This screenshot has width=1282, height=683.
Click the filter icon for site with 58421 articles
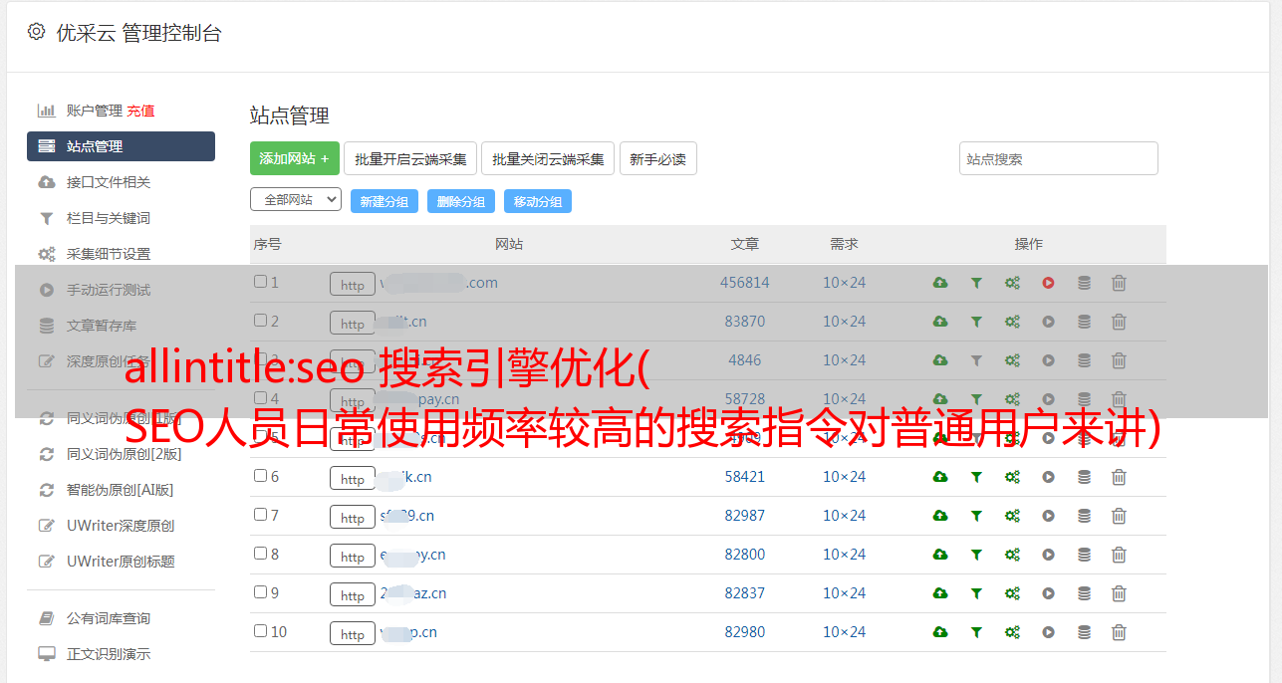click(x=976, y=477)
